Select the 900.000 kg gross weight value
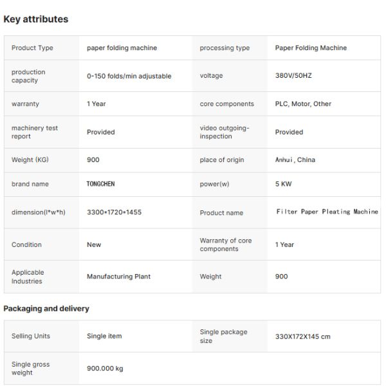 105,369
